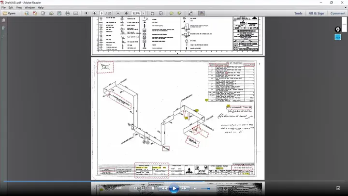Open the Help menu
Image resolution: width=348 pixels, height=196 pixels.
[x=41, y=8]
